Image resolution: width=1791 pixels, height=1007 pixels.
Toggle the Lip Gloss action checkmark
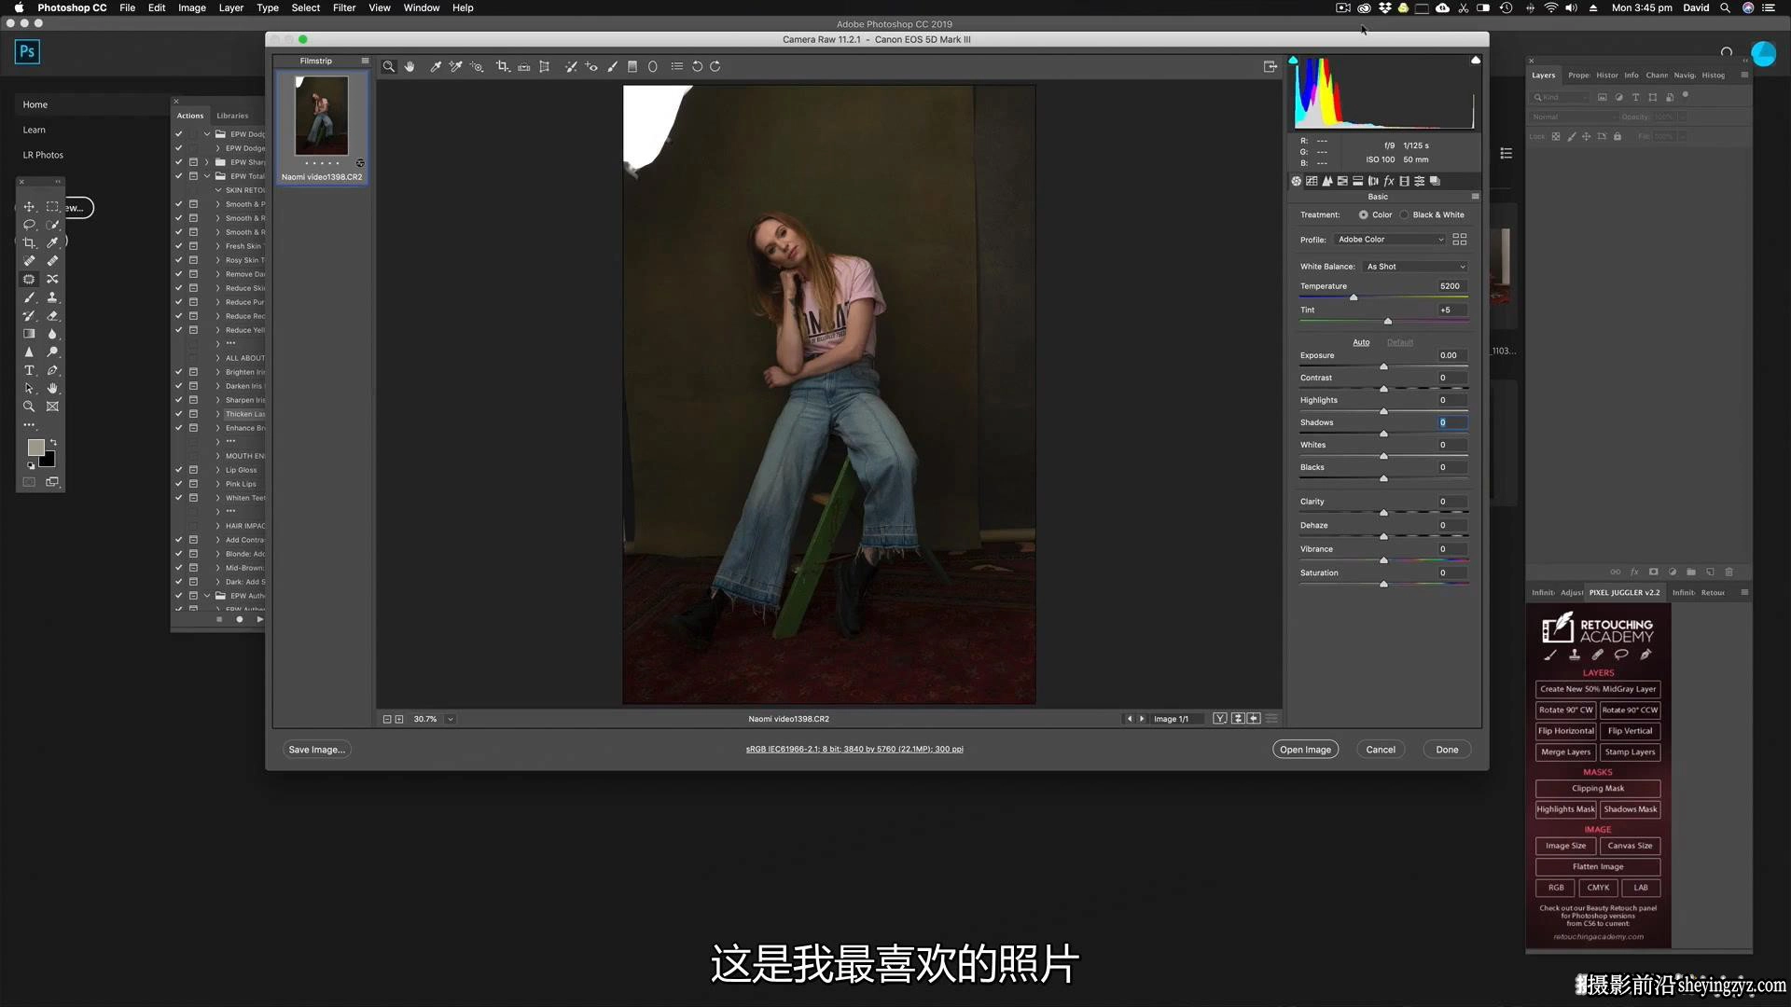point(178,470)
